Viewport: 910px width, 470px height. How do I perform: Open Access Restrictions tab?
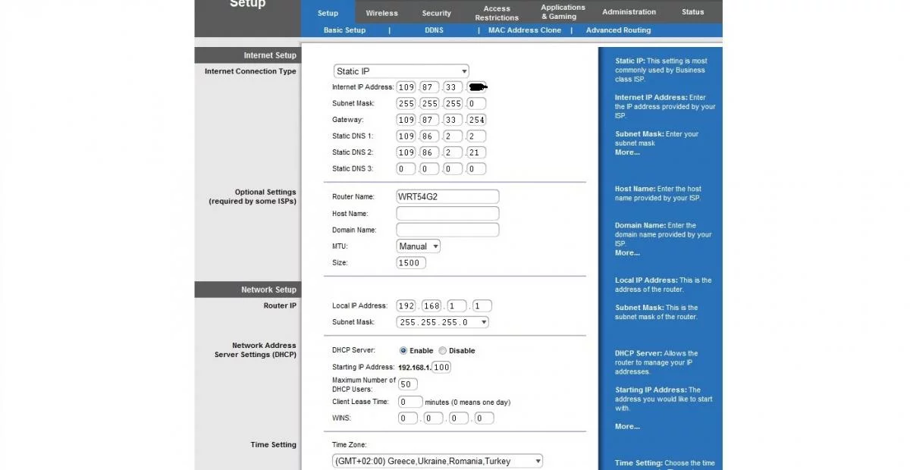pyautogui.click(x=497, y=13)
